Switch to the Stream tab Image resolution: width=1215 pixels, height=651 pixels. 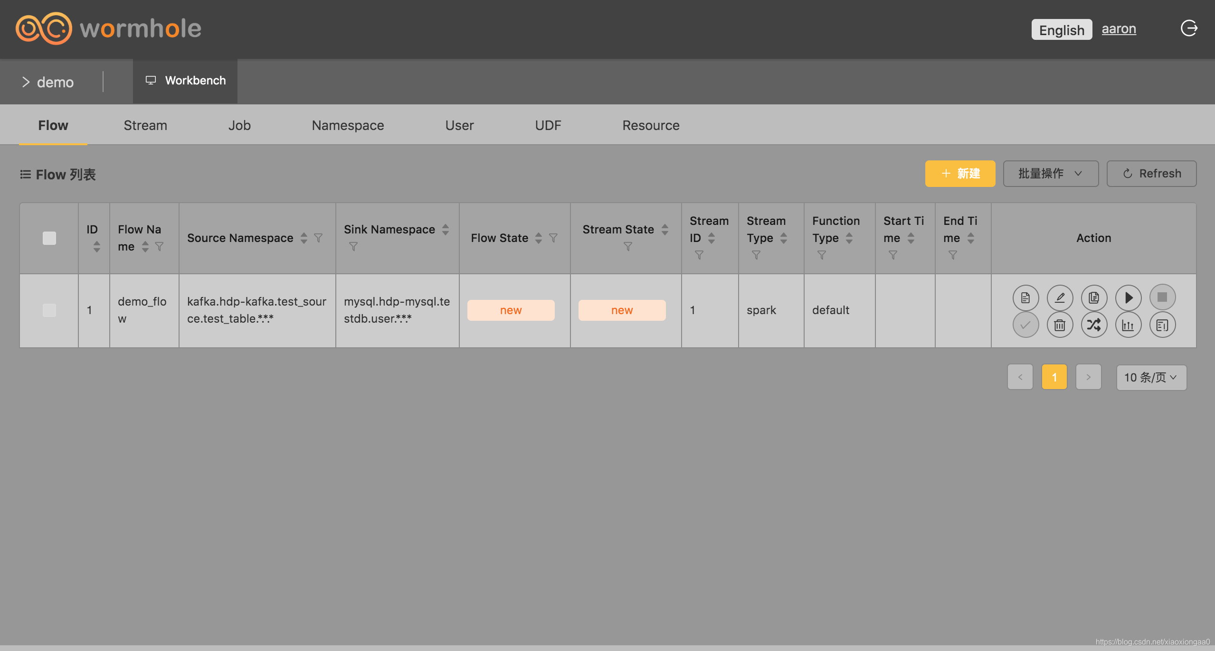[145, 125]
